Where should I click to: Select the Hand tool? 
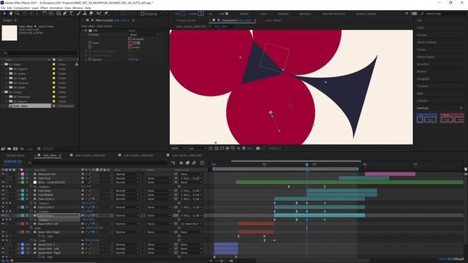click(11, 13)
